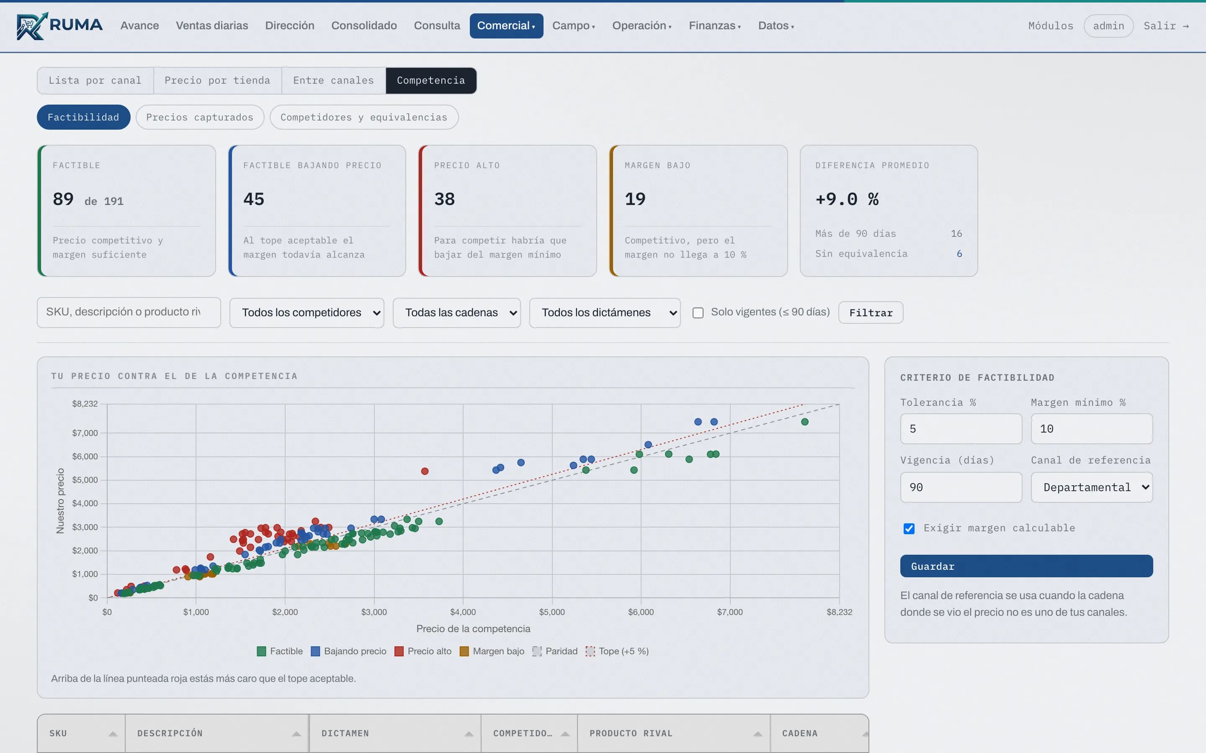The width and height of the screenshot is (1206, 753).
Task: Sort by Producto rival column arrow
Action: click(758, 734)
